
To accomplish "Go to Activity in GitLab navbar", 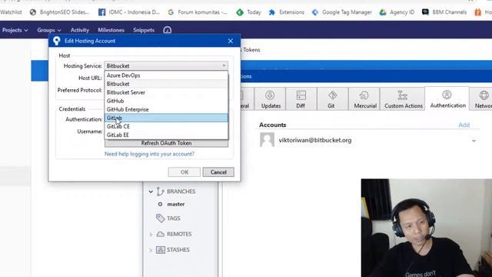I will [80, 30].
